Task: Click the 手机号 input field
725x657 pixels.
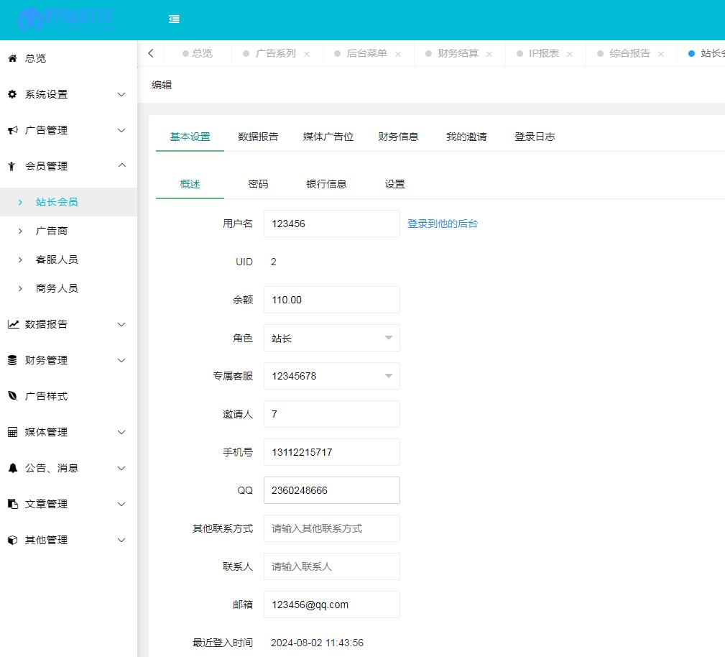Action: click(331, 452)
